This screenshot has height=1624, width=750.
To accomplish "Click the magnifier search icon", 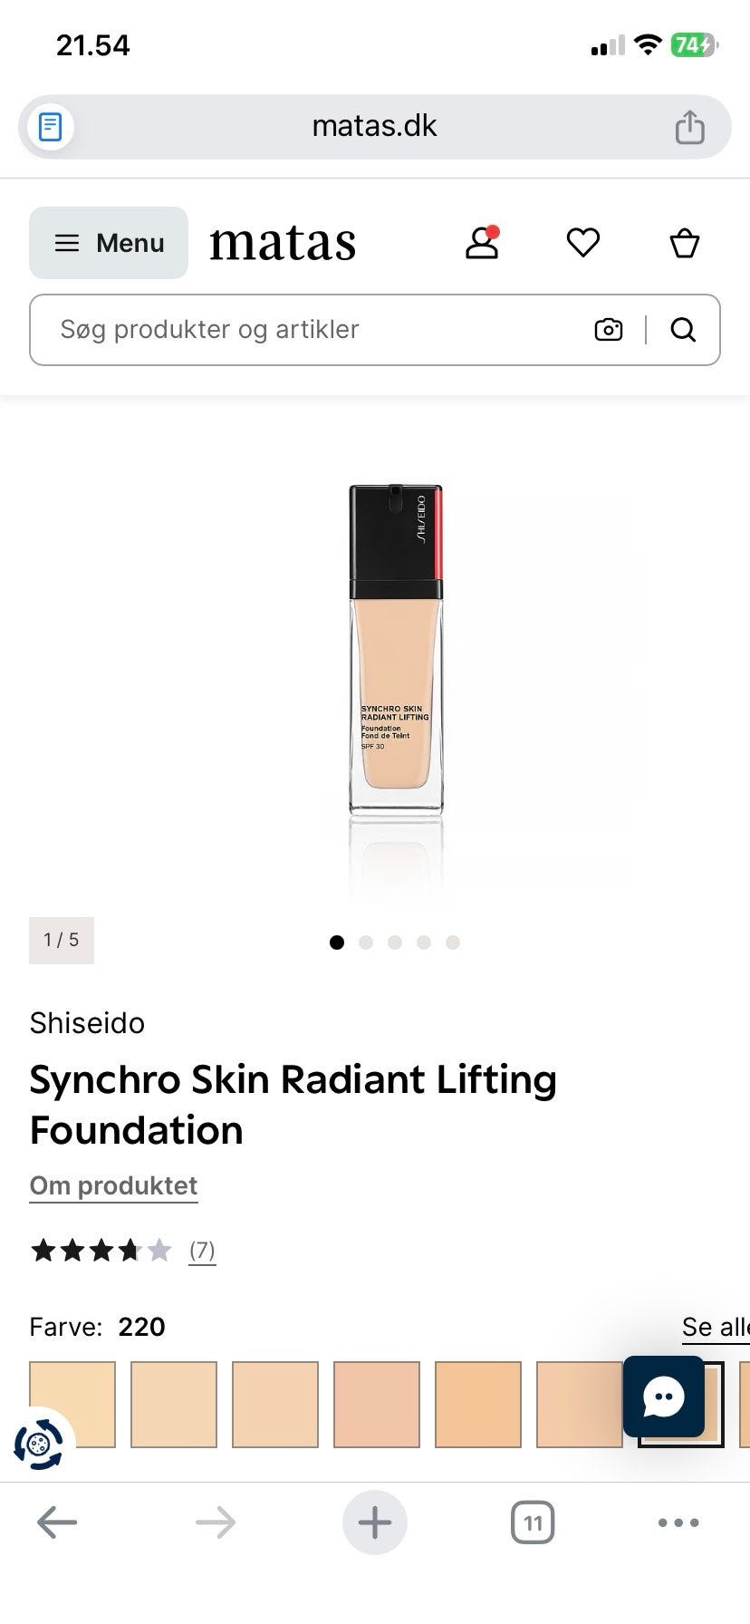I will click(x=684, y=329).
